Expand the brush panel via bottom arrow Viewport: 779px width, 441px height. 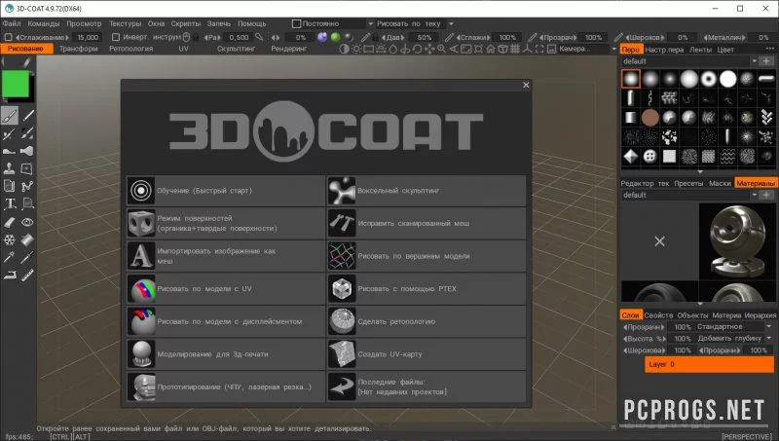click(700, 172)
